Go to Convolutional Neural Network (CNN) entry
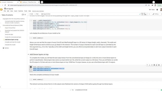Viewport: 162px width, 91px height. tap(13, 25)
